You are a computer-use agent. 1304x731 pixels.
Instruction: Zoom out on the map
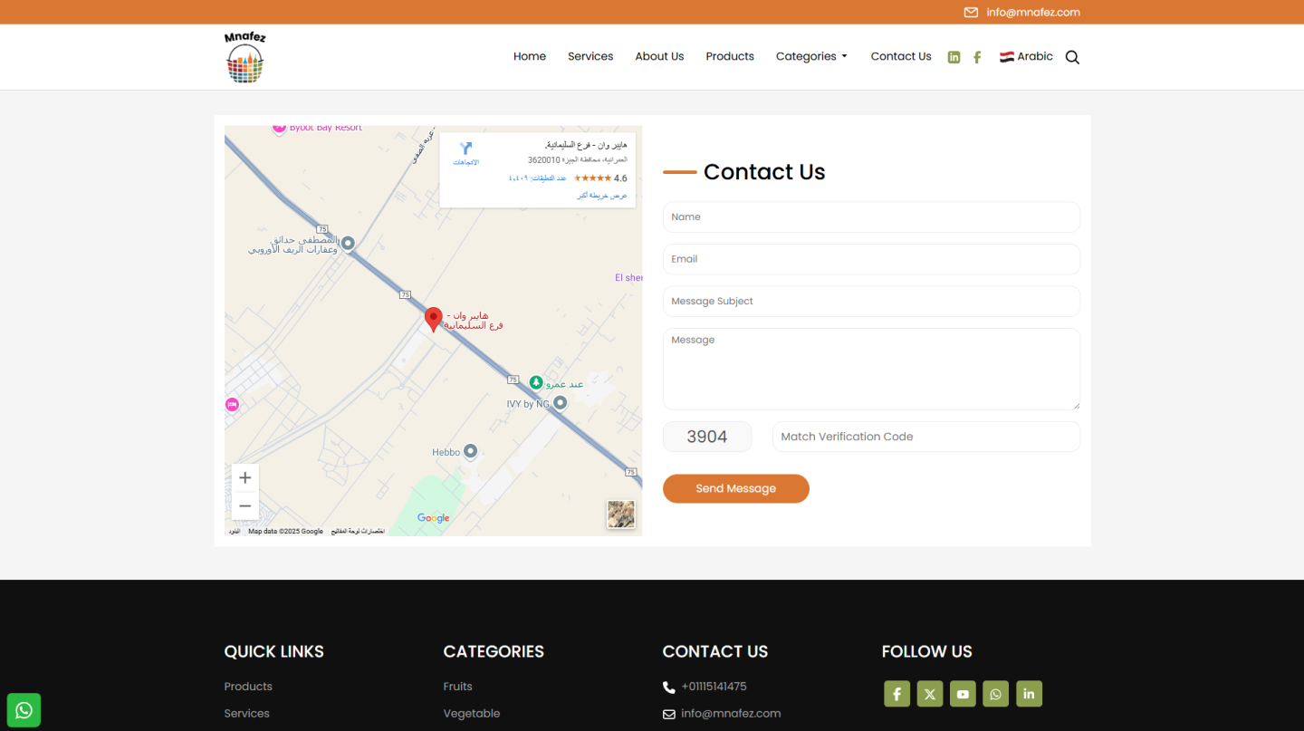point(244,505)
